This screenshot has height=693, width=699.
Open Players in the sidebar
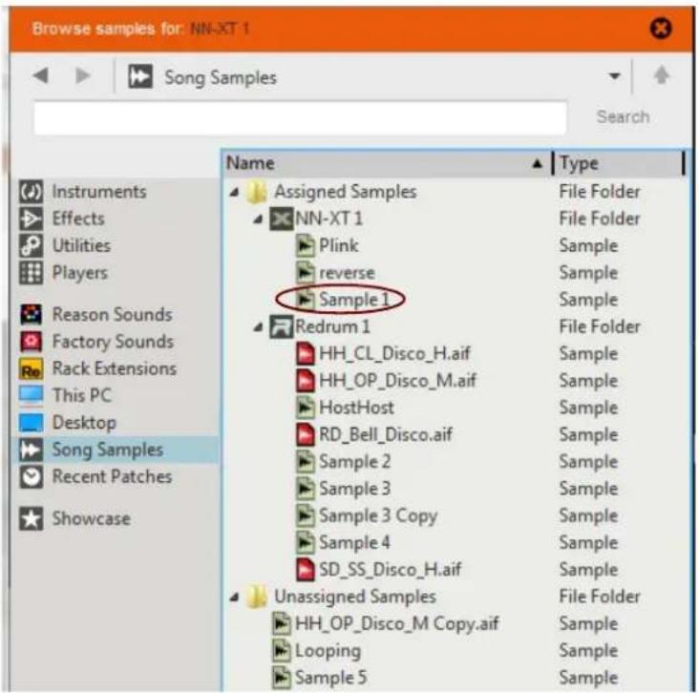pos(80,273)
